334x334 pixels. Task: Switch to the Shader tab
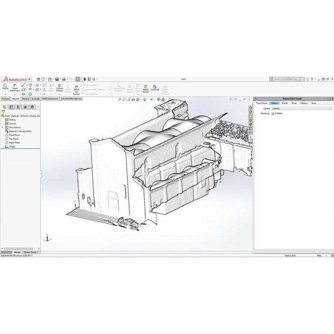[284, 103]
